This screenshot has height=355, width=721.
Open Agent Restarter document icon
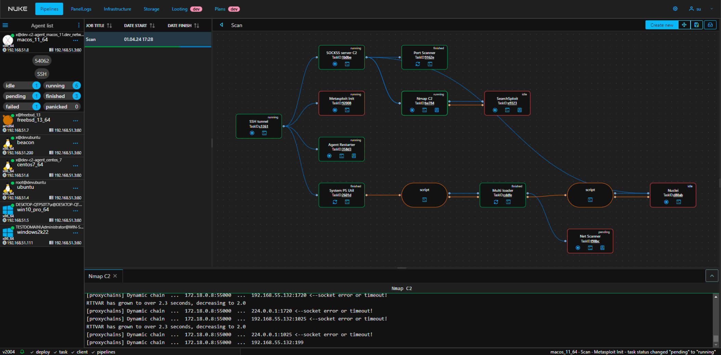(x=354, y=156)
